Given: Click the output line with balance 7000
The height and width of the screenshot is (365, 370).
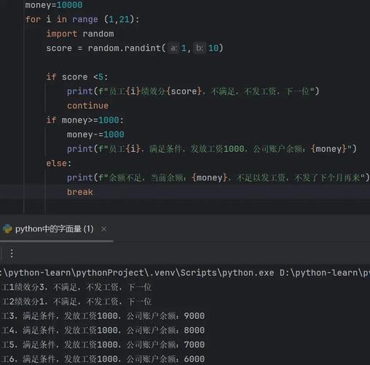Looking at the screenshot, I should tap(102, 345).
